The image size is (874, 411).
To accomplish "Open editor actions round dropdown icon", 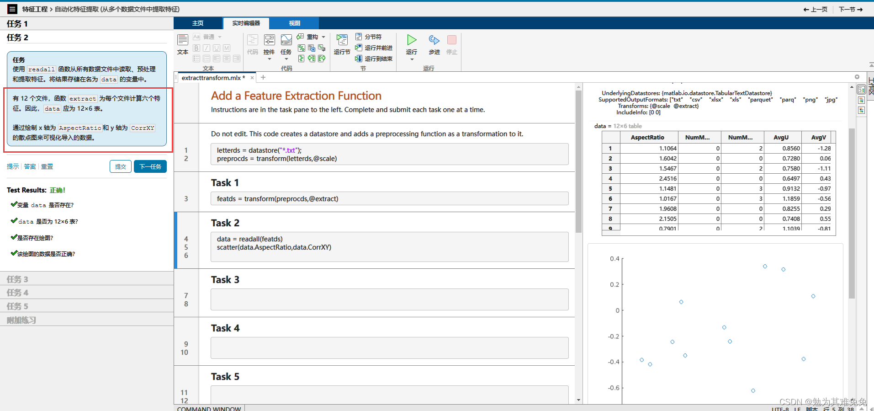I will tap(857, 77).
